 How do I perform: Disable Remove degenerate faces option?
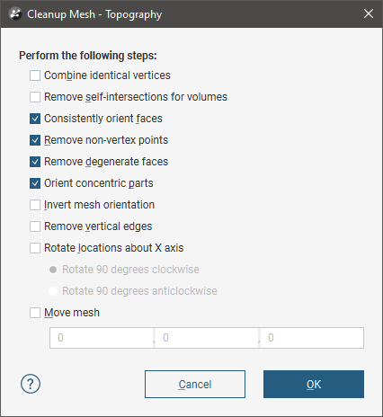point(35,162)
